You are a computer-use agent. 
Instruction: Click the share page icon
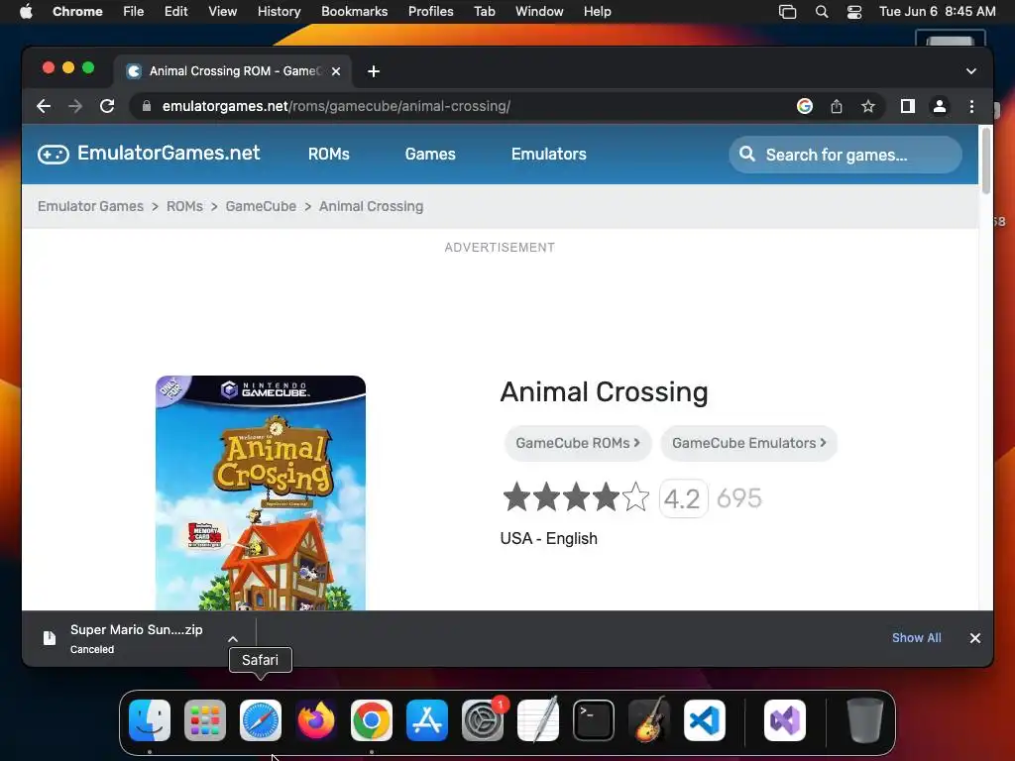(x=837, y=106)
